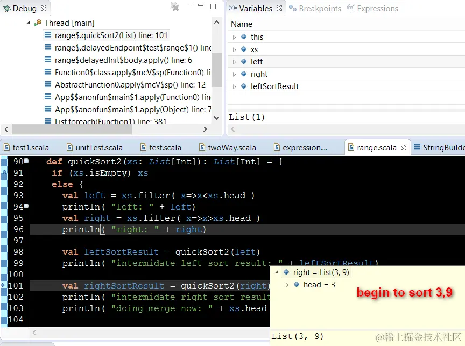
Task: Click the Debug panel horizontal scrollbar thumb
Action: pos(72,129)
